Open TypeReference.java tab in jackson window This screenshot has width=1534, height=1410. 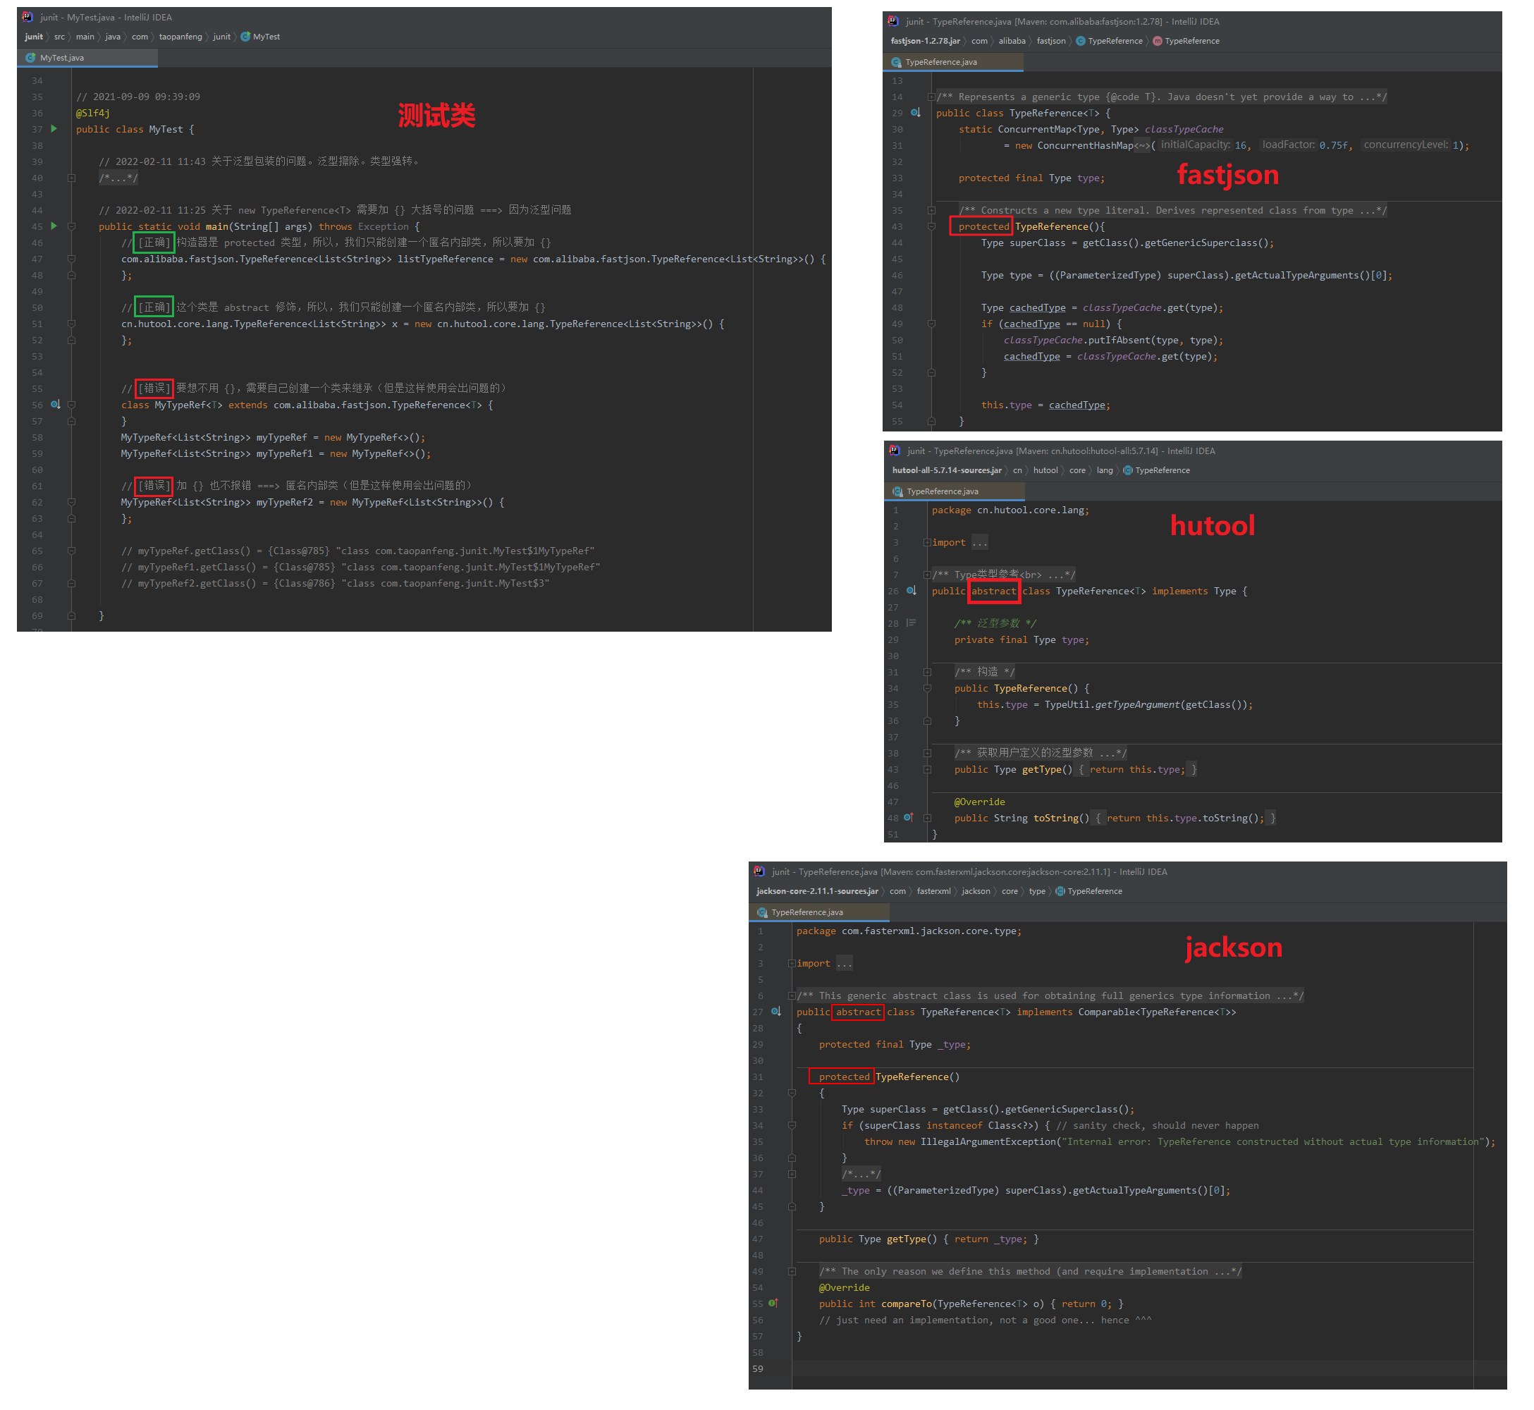(x=819, y=912)
